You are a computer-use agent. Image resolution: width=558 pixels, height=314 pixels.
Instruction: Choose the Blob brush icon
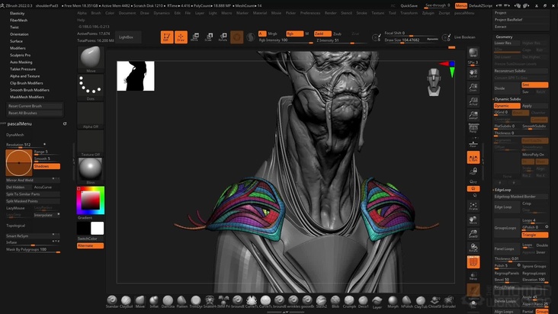(x=335, y=302)
